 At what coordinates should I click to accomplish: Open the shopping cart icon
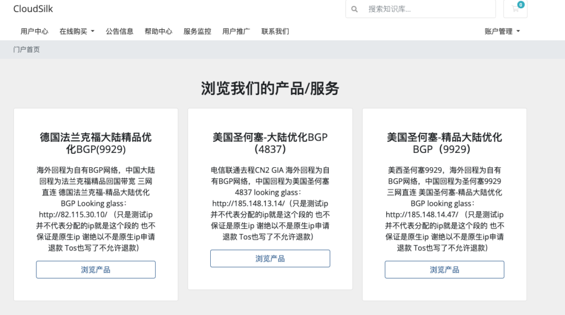[x=515, y=9]
